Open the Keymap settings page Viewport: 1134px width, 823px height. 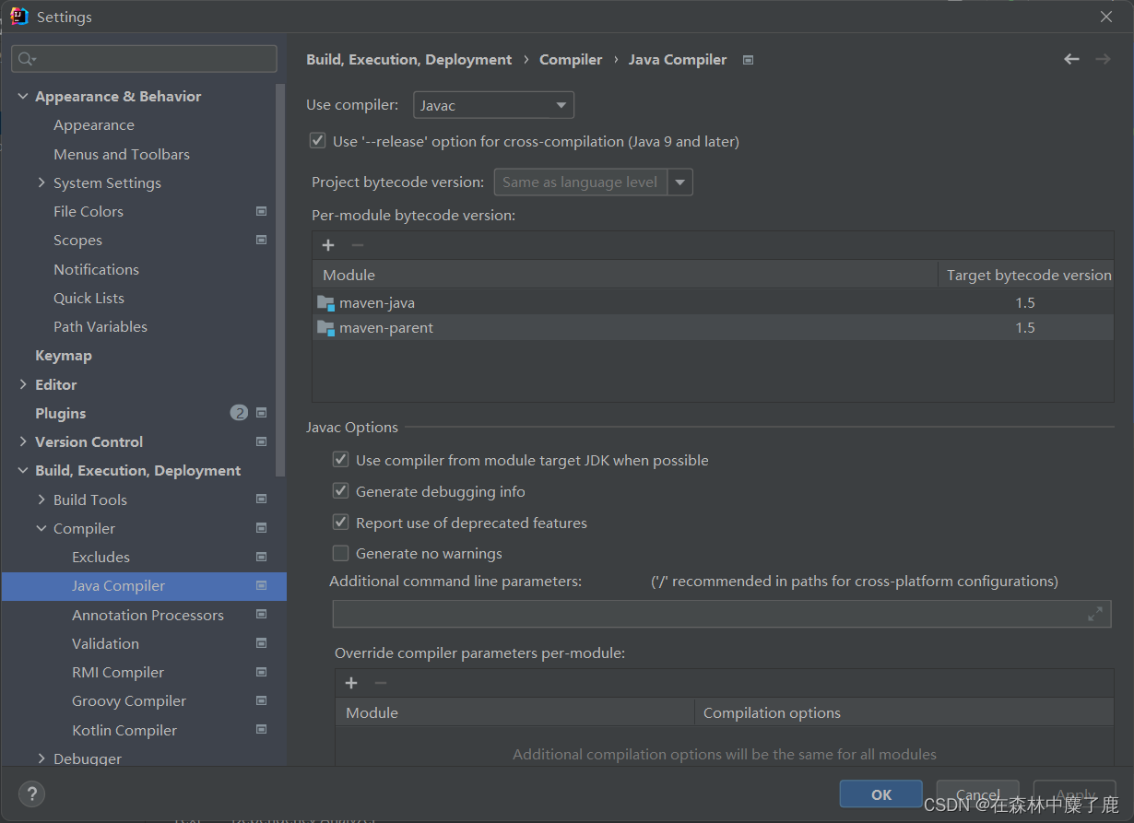(x=64, y=355)
